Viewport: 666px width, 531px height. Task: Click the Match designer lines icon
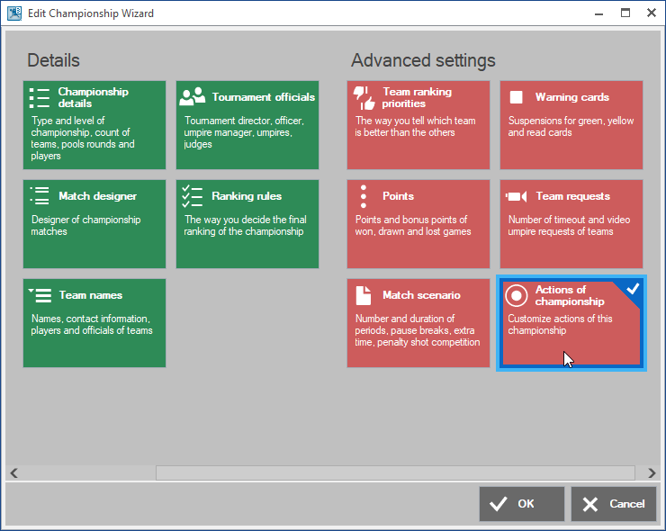40,196
